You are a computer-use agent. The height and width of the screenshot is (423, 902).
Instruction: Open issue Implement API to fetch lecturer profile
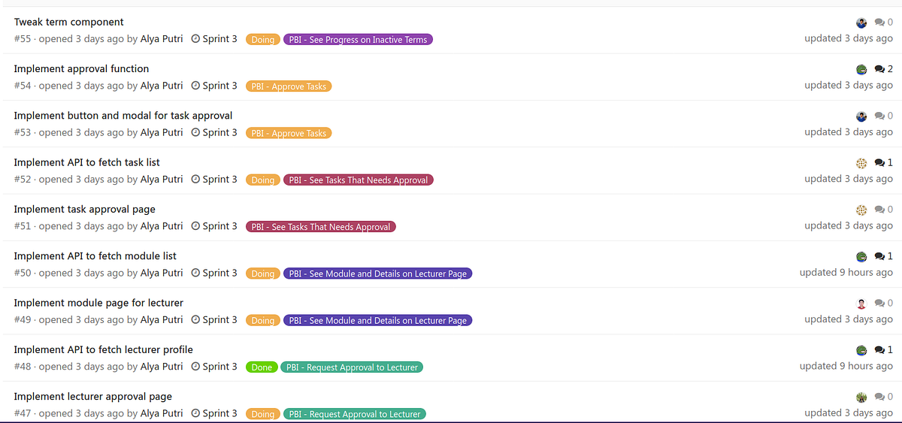[104, 349]
